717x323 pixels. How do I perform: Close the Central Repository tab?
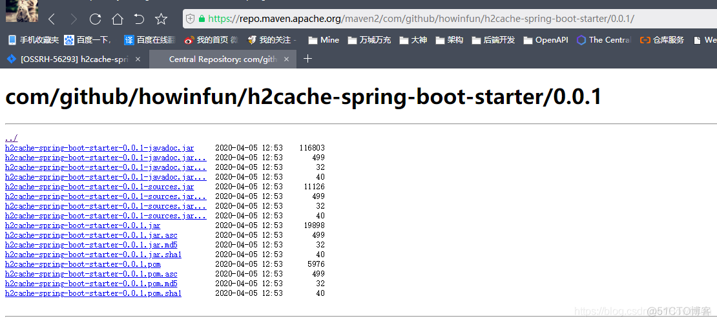[286, 59]
